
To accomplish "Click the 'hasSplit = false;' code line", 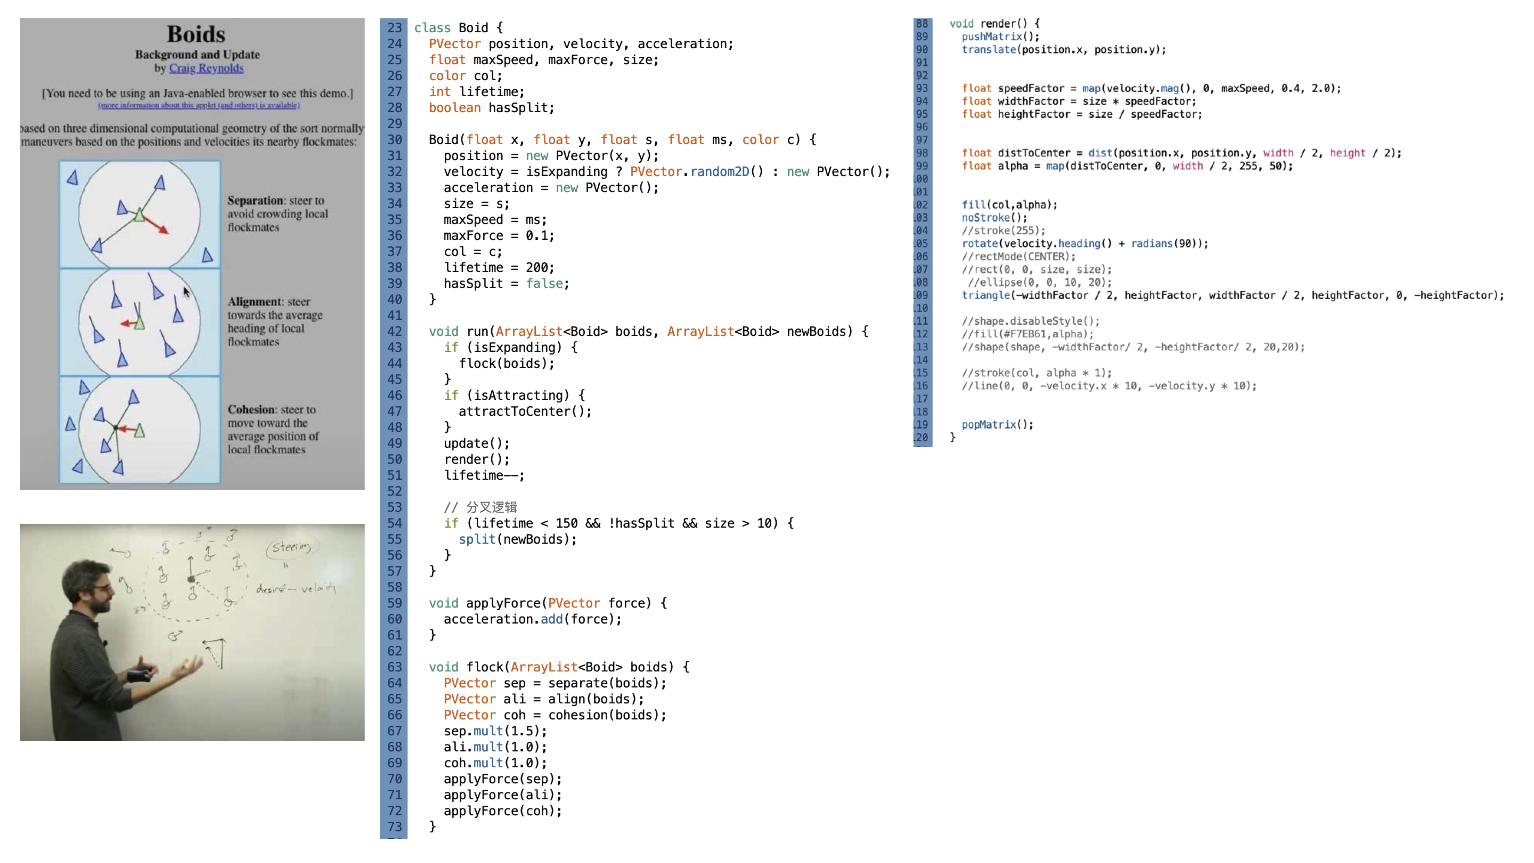I will tap(506, 284).
